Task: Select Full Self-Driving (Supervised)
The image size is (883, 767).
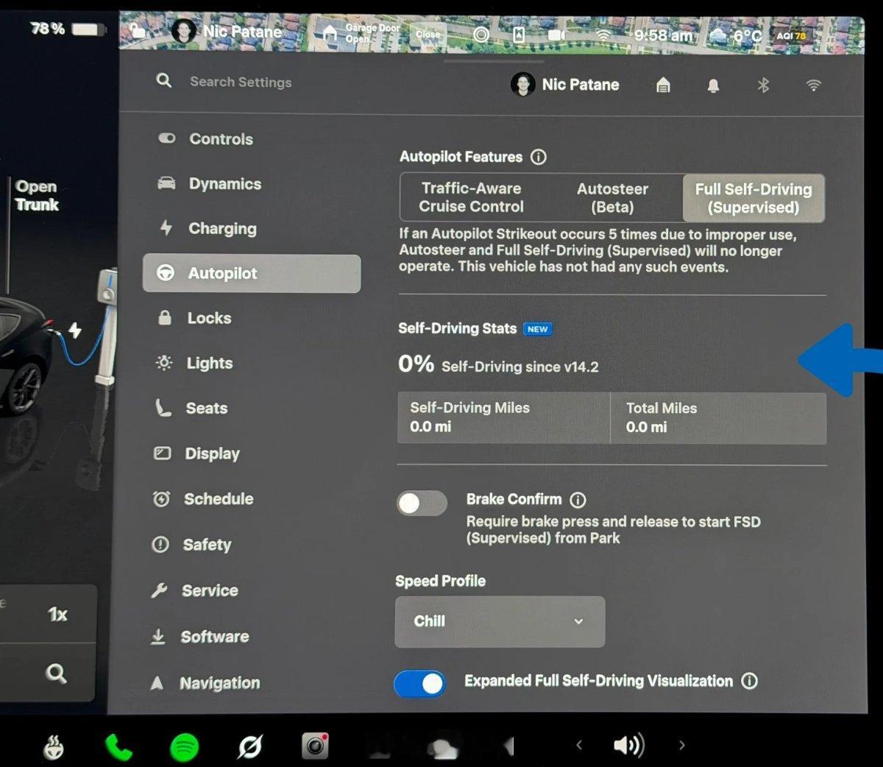Action: [753, 198]
